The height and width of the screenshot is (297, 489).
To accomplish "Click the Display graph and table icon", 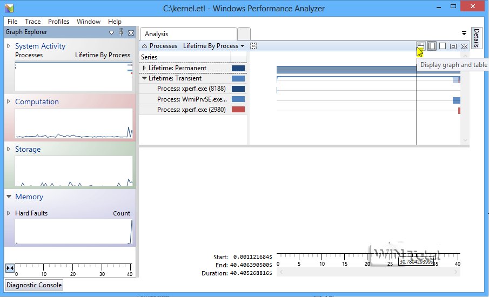I will [x=421, y=46].
